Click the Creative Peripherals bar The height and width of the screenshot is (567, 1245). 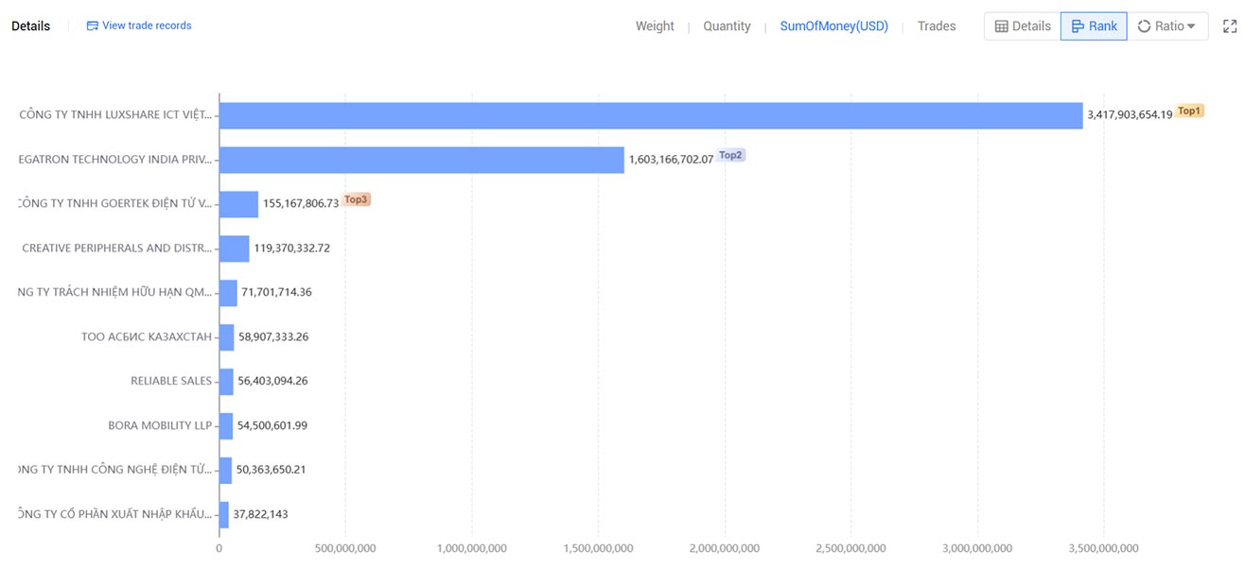tap(235, 249)
